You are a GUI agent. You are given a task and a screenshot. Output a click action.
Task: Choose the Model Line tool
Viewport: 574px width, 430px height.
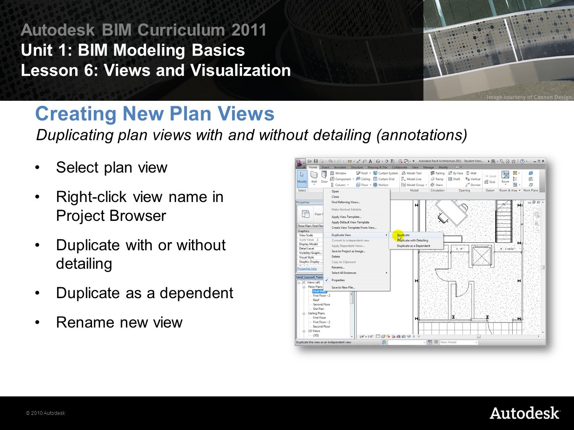click(x=411, y=179)
